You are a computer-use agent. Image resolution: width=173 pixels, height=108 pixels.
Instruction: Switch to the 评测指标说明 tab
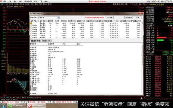click(46, 41)
